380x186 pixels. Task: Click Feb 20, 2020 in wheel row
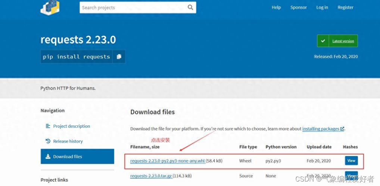pyautogui.click(x=319, y=161)
